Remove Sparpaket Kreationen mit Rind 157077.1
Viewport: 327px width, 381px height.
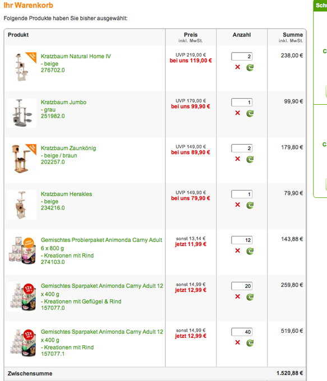[x=238, y=342]
